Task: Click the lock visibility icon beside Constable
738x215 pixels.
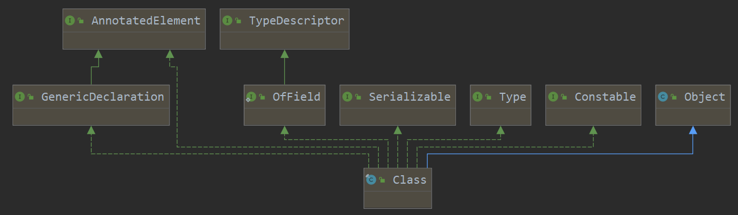Action: click(x=564, y=97)
